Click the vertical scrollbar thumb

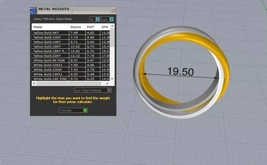click(x=112, y=38)
